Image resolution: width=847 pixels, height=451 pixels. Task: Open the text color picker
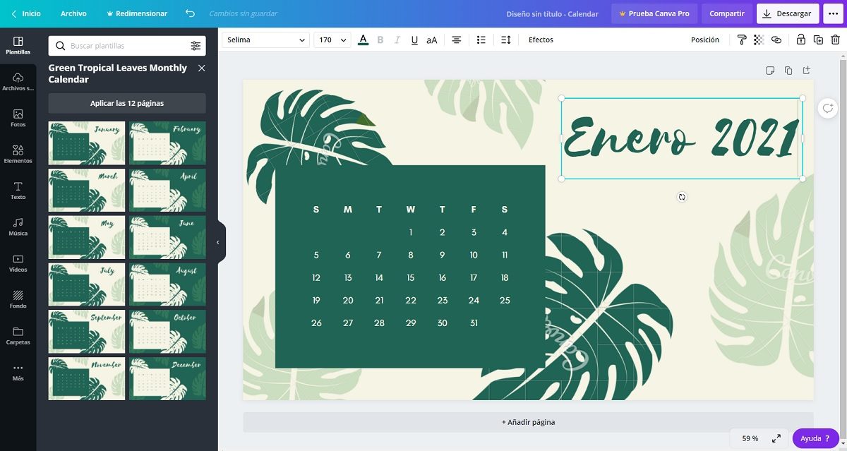pos(363,40)
